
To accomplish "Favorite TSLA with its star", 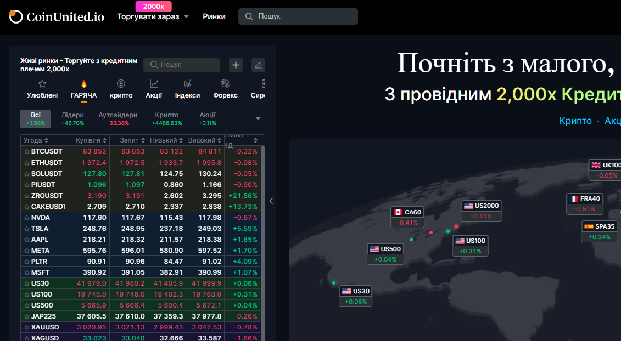I will [x=27, y=229].
